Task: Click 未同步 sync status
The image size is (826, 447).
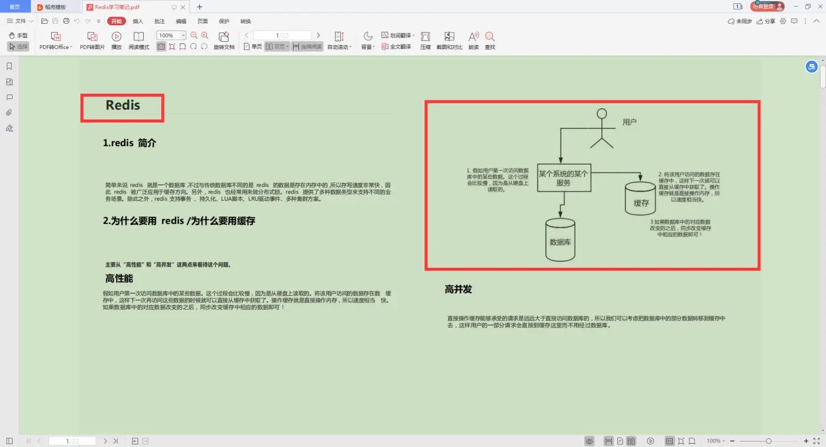Action: [x=740, y=21]
